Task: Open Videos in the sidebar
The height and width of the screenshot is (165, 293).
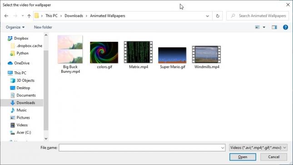Action: 22,125
